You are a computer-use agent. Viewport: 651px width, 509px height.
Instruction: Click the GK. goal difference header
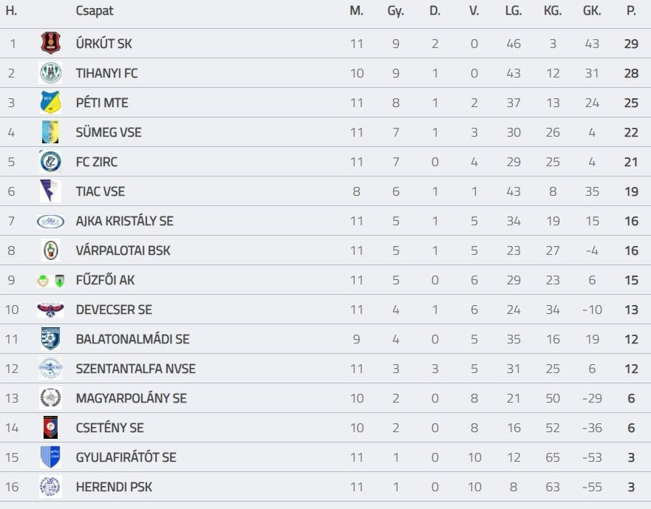pyautogui.click(x=591, y=11)
